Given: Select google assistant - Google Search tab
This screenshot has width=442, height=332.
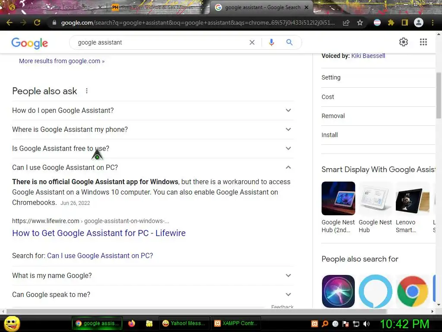Looking at the screenshot, I should tap(261, 7).
